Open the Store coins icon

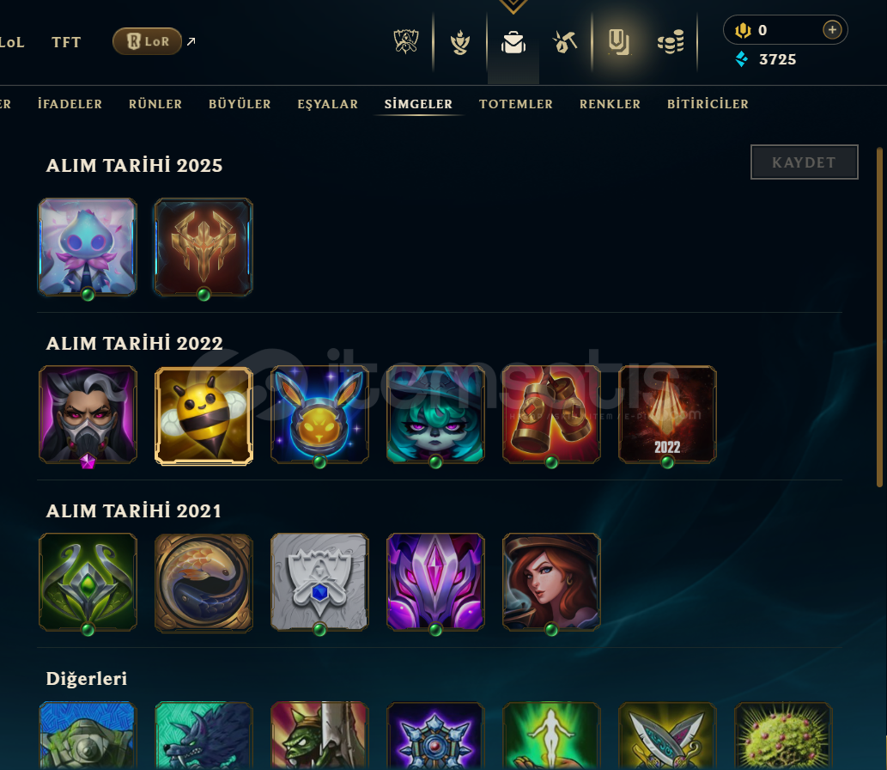671,42
